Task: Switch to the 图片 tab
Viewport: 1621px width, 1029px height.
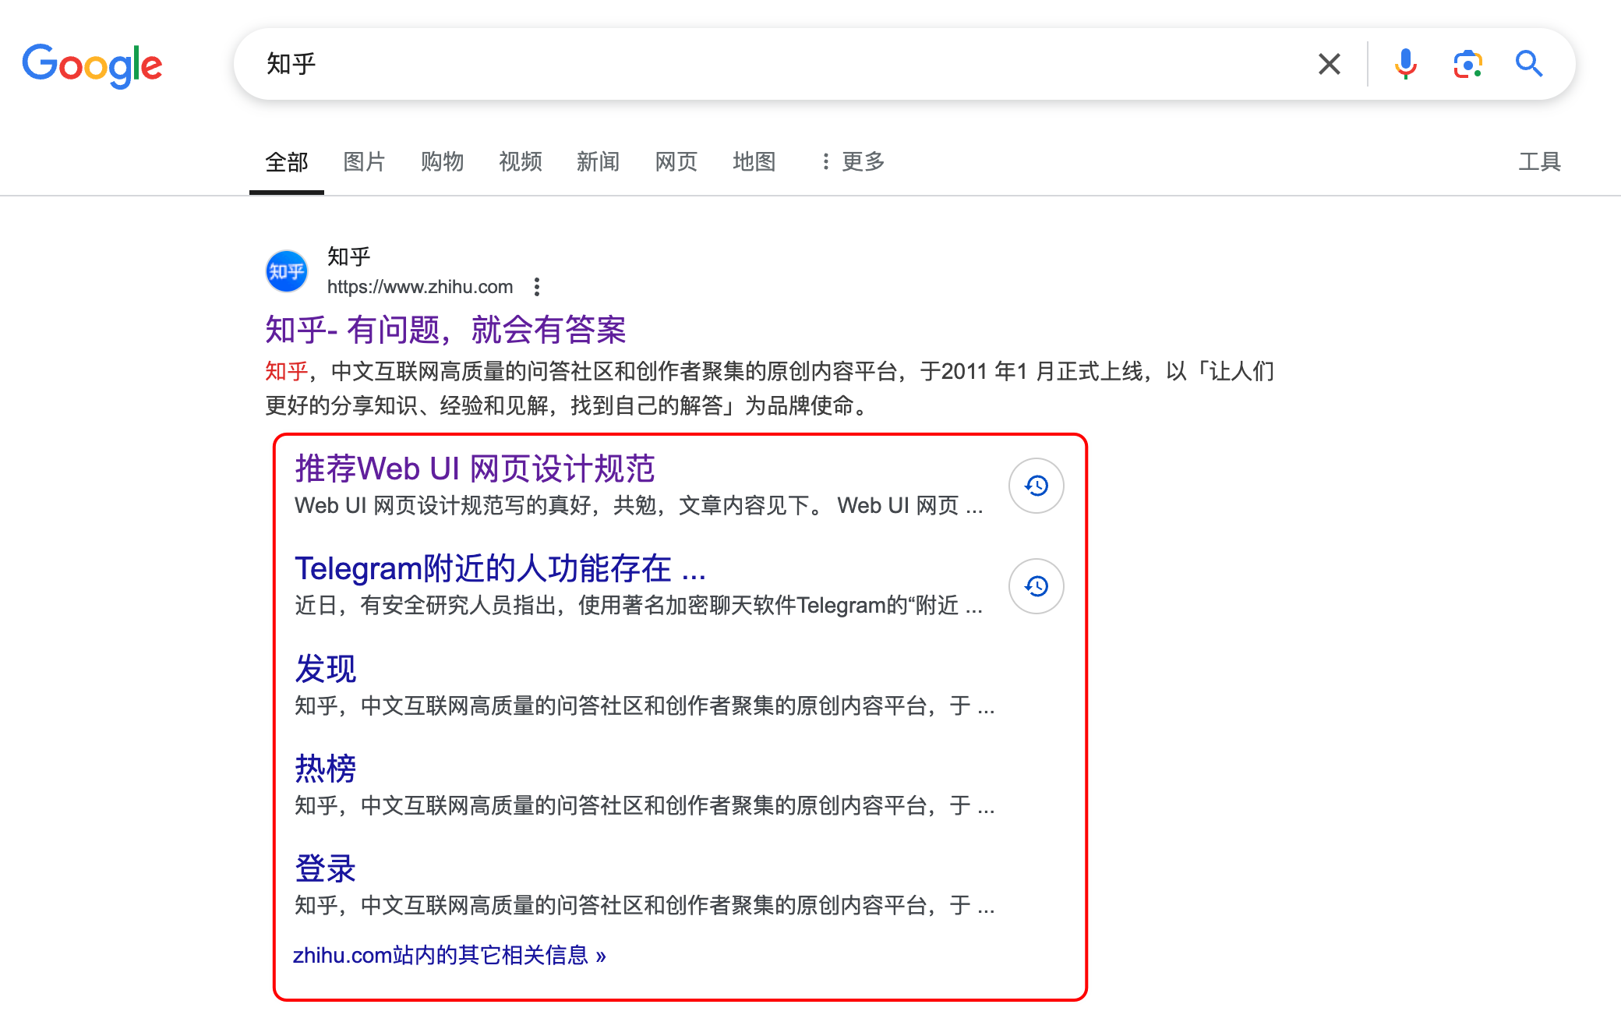Action: coord(365,161)
